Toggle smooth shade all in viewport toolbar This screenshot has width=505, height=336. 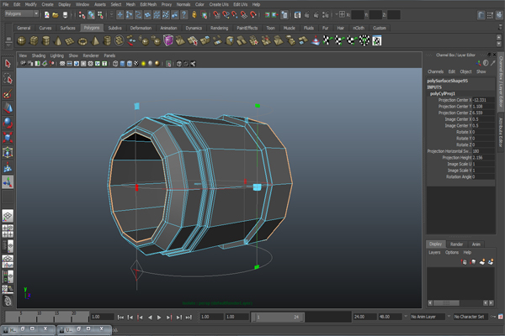pyautogui.click(x=122, y=64)
